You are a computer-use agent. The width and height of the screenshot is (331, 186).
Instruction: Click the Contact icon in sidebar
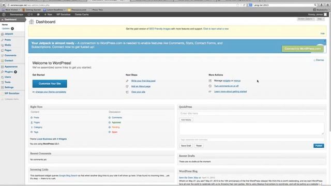coord(2,60)
